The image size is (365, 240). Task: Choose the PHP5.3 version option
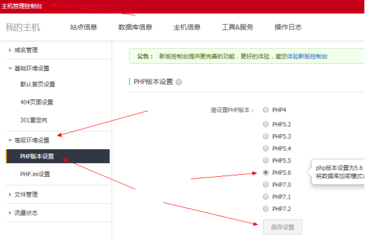[x=266, y=136]
